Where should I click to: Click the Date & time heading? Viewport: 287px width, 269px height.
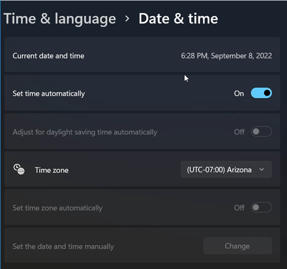pyautogui.click(x=178, y=19)
